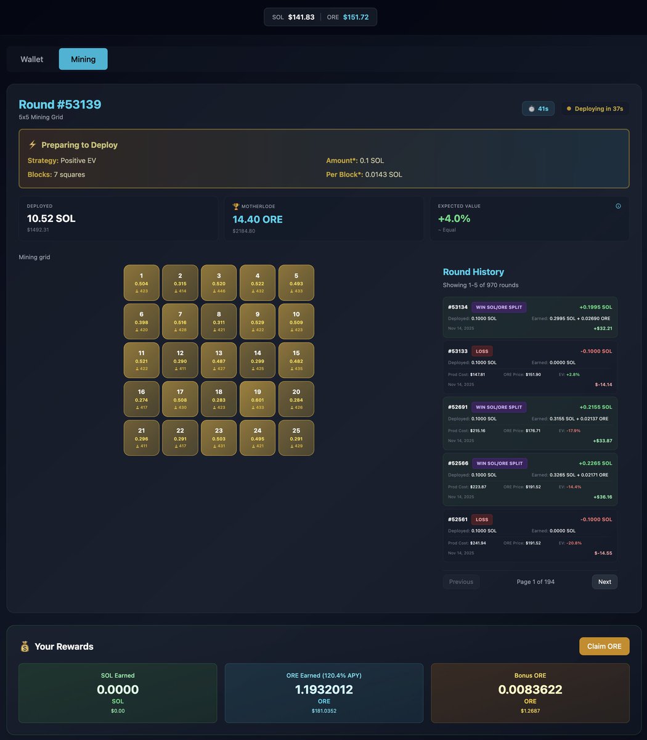Click the money bag icon next to Your Rewards

25,646
